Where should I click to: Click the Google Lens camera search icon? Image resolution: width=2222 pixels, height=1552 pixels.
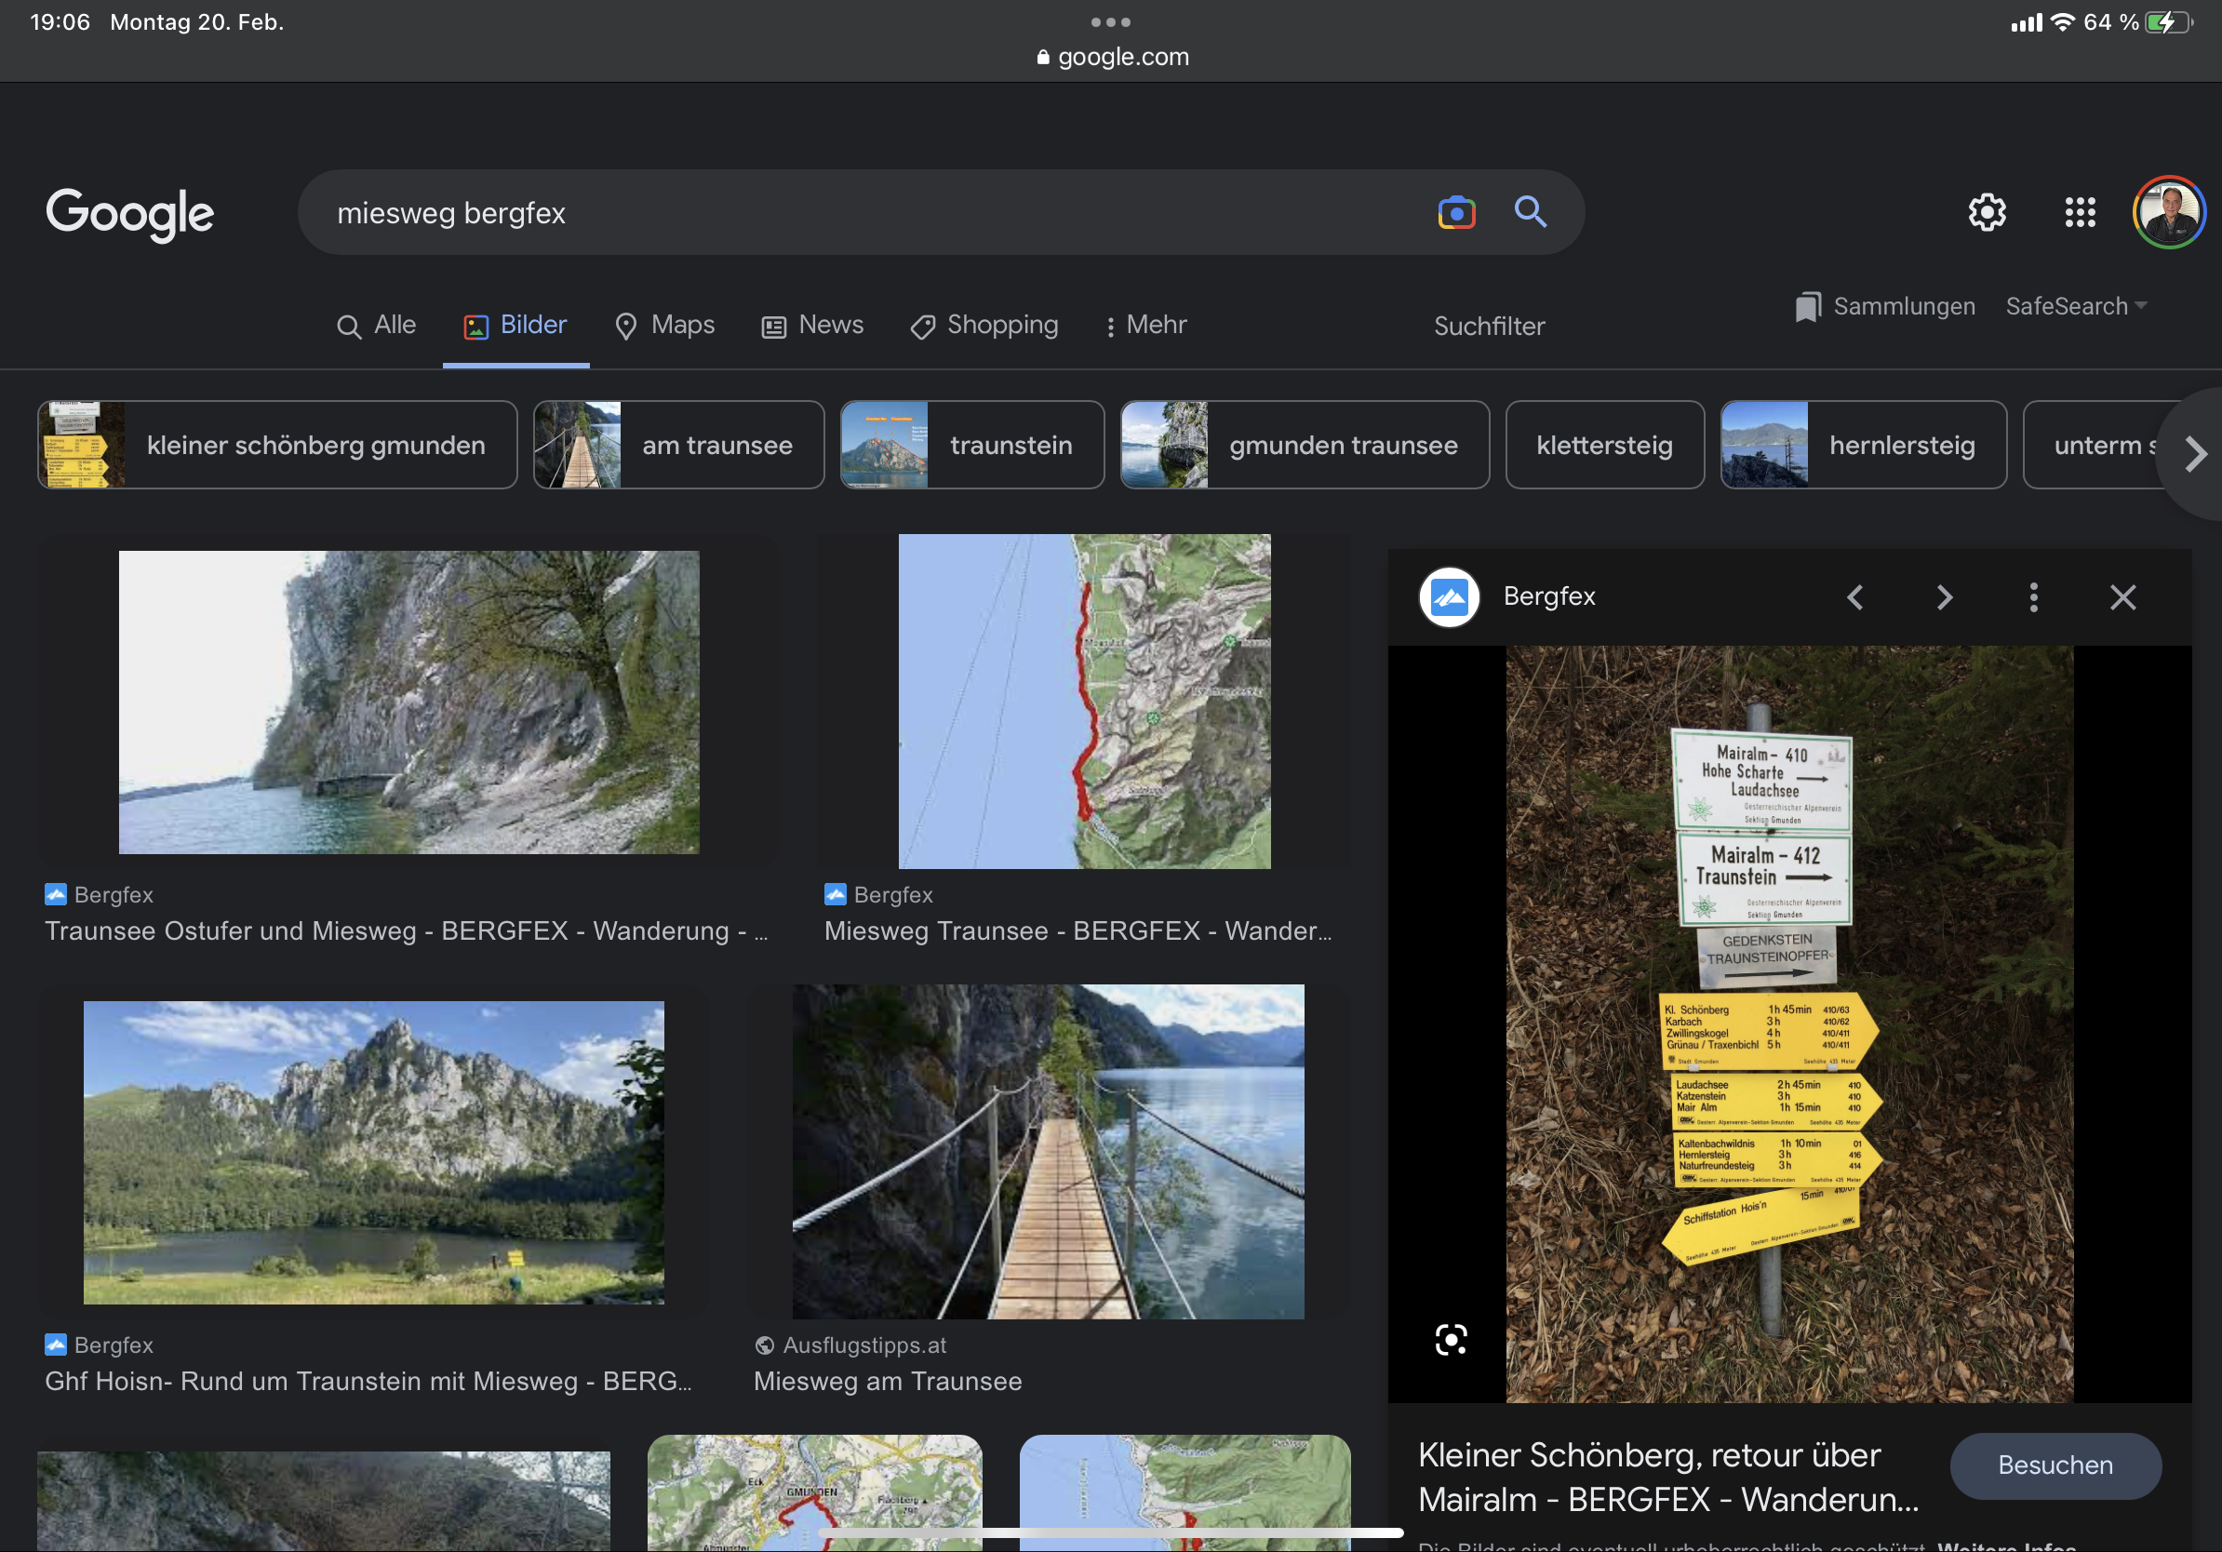click(1455, 212)
